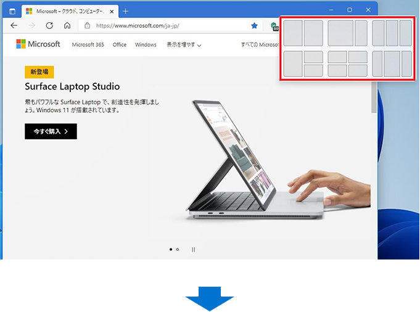This screenshot has width=420, height=312.
Task: Click the favorites star icon
Action: (x=254, y=26)
